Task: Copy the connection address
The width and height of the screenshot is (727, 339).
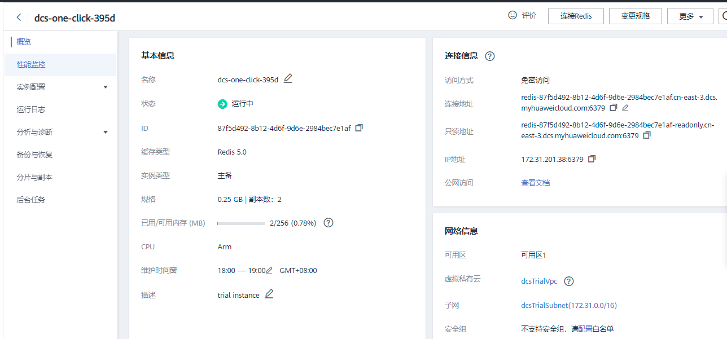Action: (614, 107)
